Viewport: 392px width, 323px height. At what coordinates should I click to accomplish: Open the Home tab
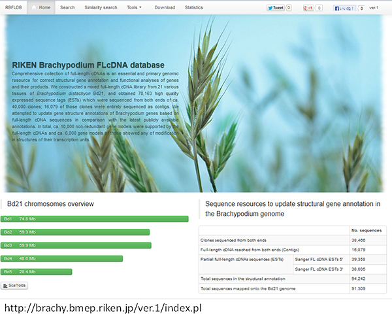[41, 7]
